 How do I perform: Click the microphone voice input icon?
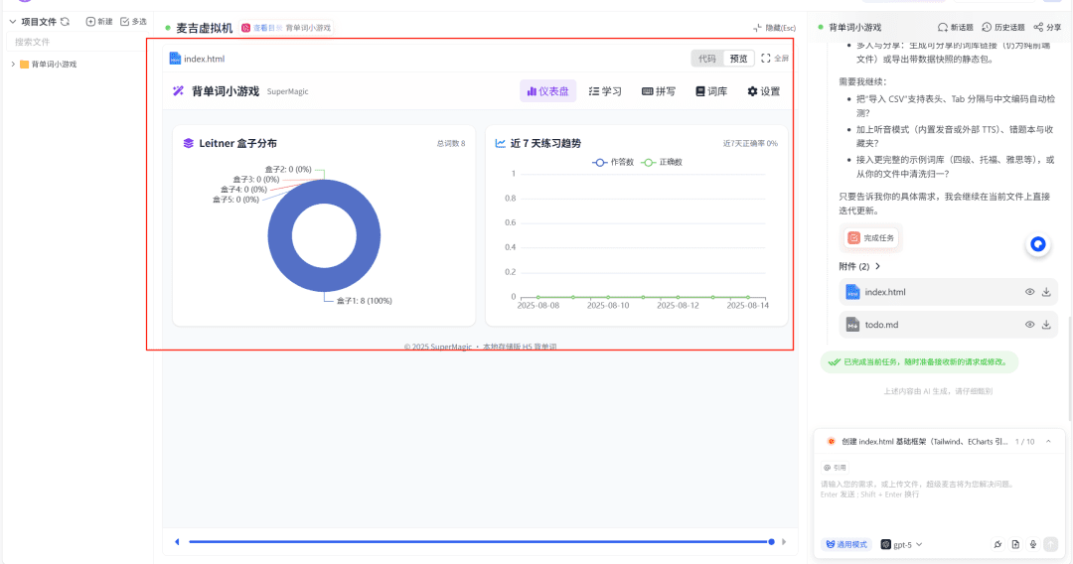click(x=1033, y=544)
